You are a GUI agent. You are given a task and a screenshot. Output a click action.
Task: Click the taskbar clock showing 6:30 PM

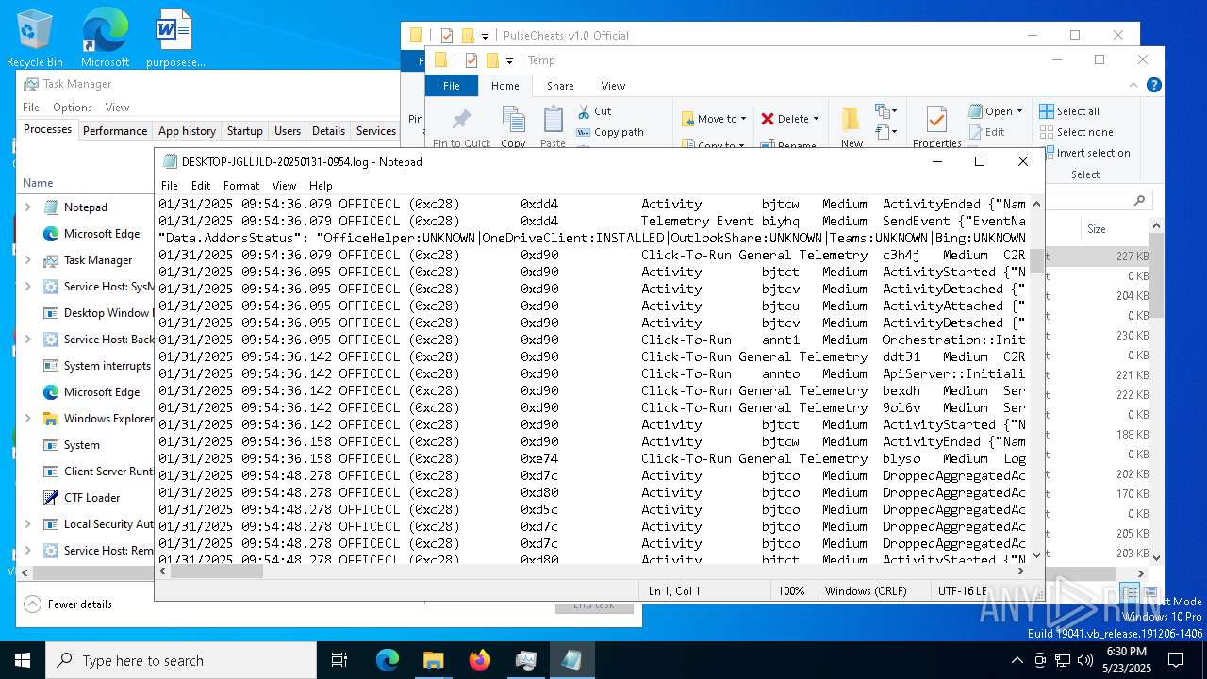pyautogui.click(x=1126, y=660)
